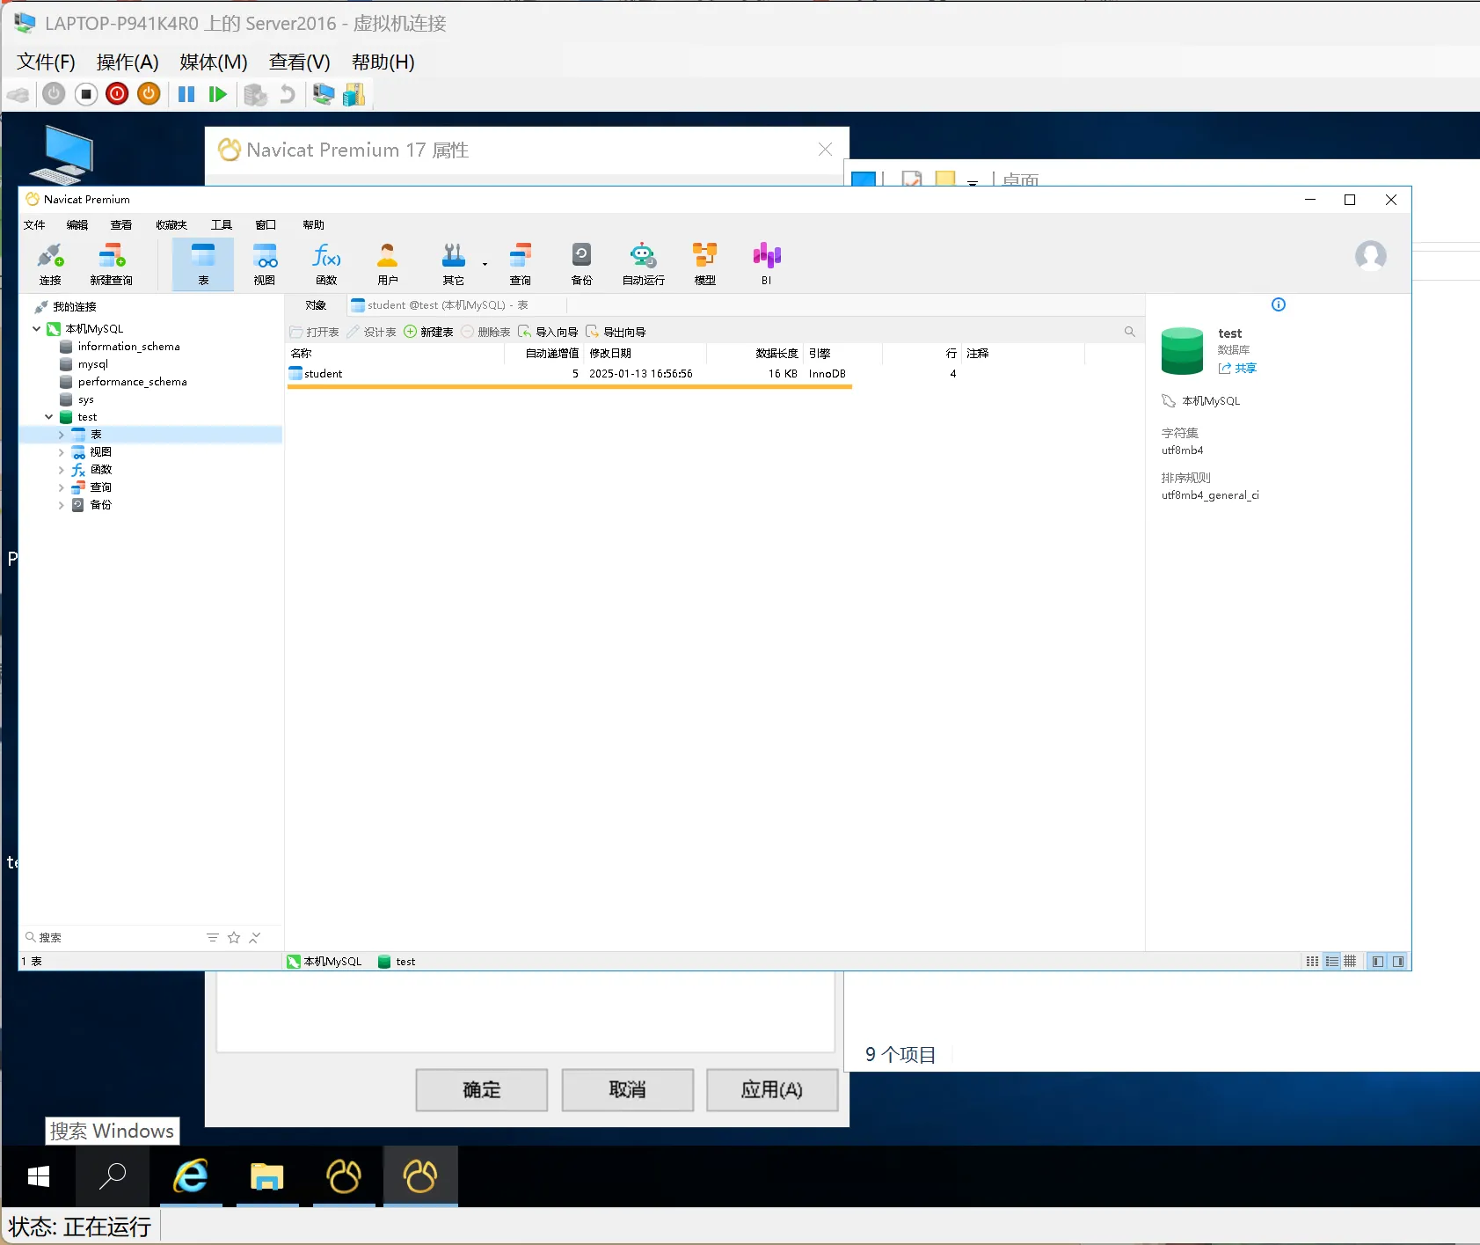Image resolution: width=1480 pixels, height=1245 pixels.
Task: Open Navicat 收藏夹 menu
Action: tap(171, 225)
